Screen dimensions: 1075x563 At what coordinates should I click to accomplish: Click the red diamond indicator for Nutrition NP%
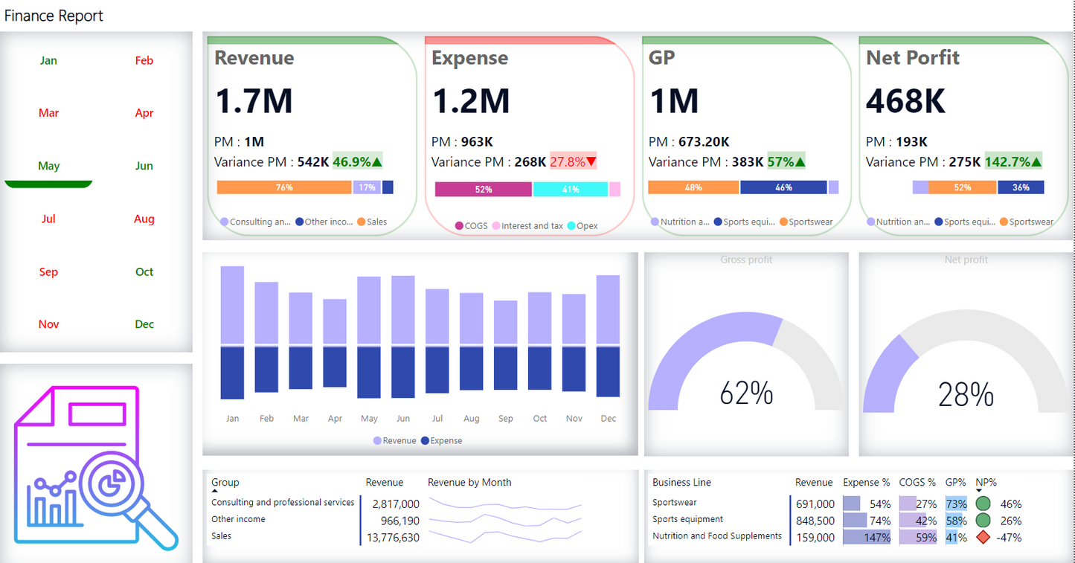pyautogui.click(x=983, y=537)
